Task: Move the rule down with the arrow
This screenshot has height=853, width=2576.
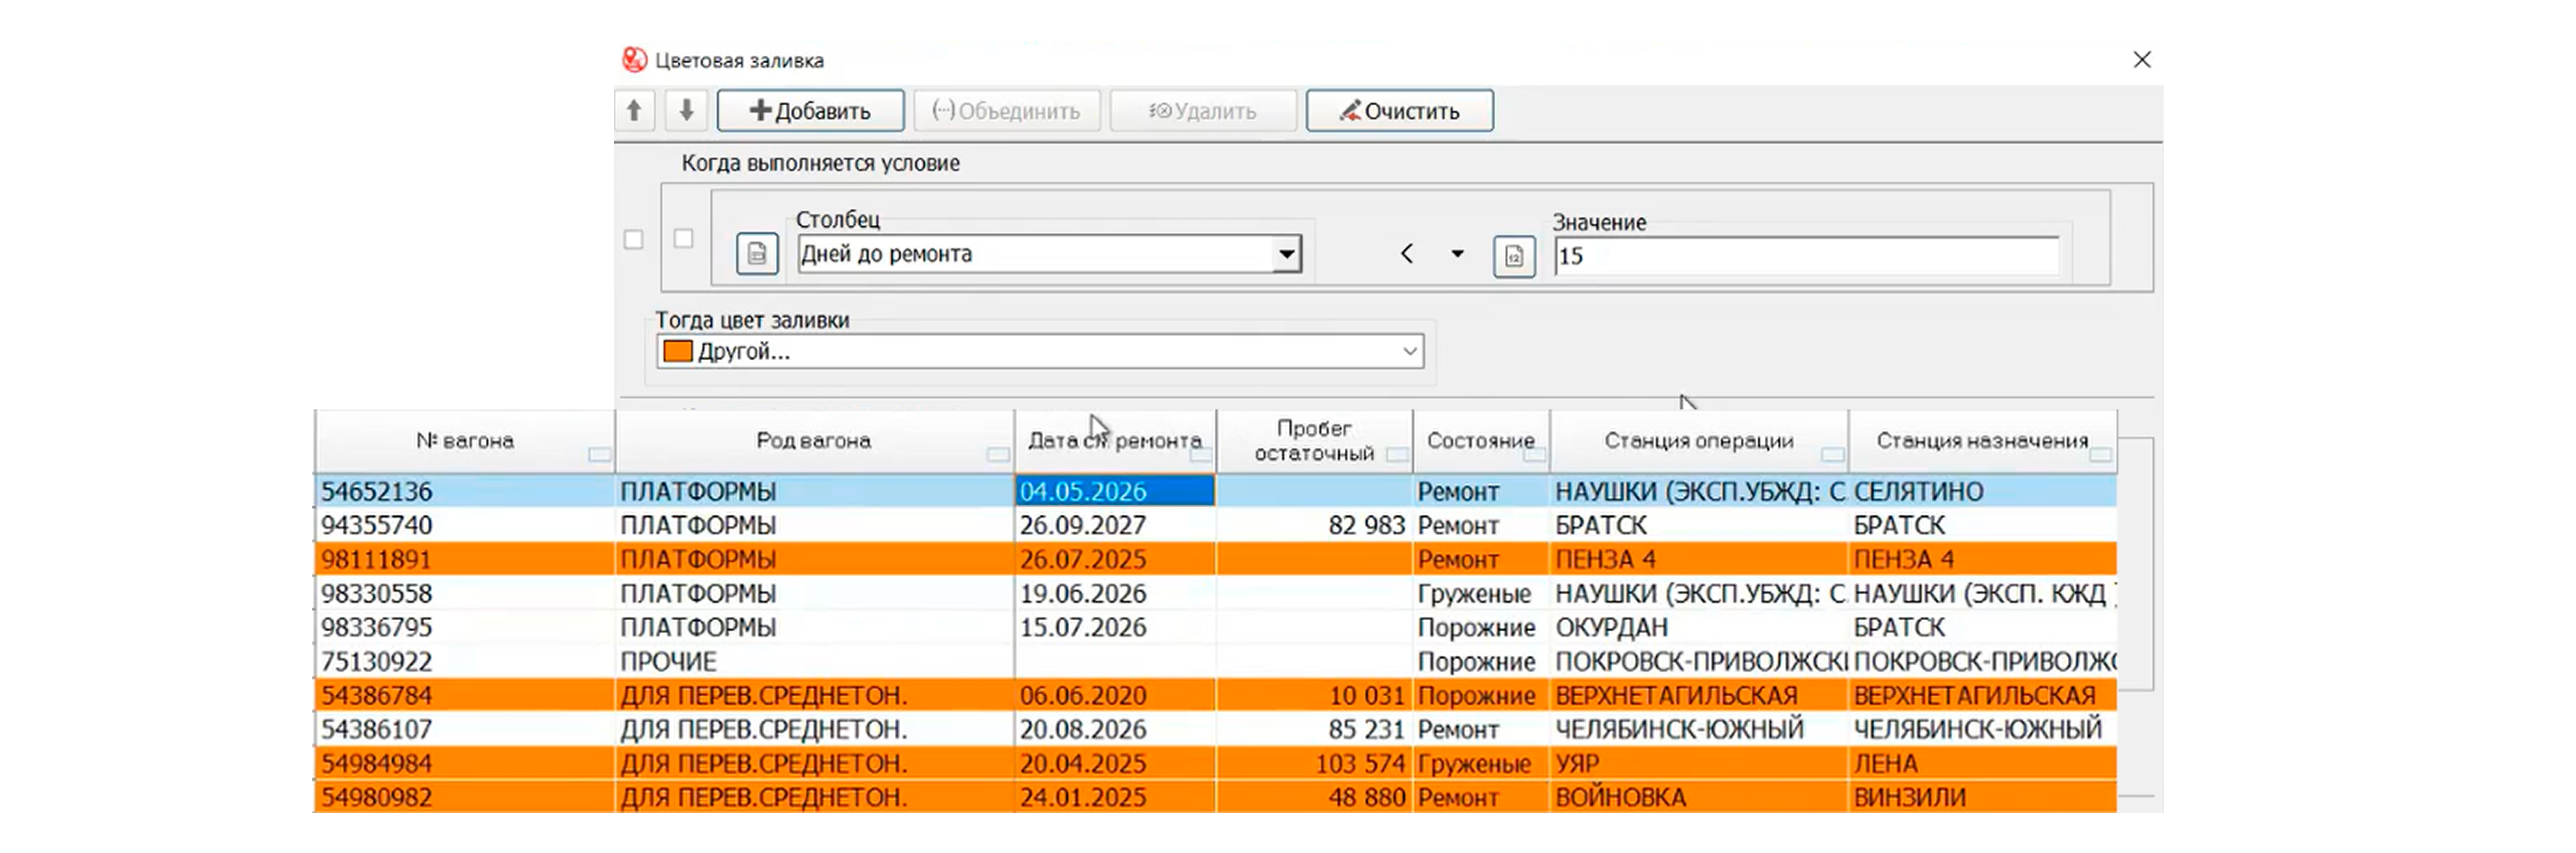Action: click(686, 110)
